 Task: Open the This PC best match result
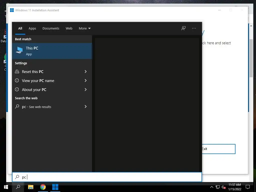click(x=52, y=51)
